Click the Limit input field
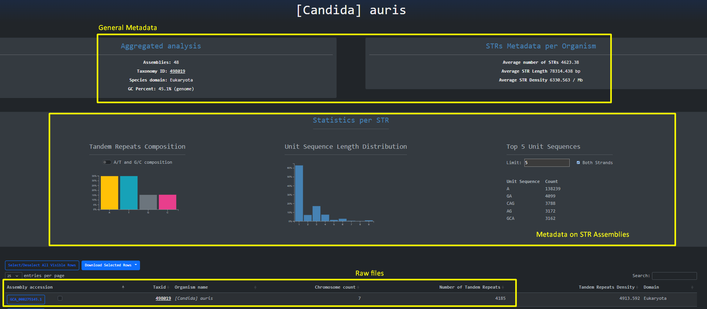This screenshot has width=707, height=309. pyautogui.click(x=547, y=163)
